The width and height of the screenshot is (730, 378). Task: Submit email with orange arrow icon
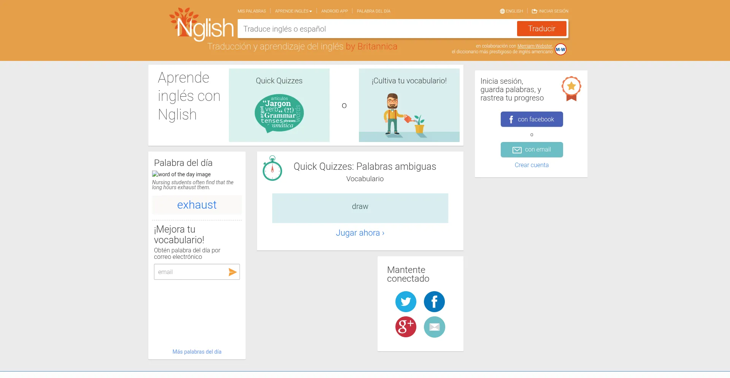(x=232, y=272)
